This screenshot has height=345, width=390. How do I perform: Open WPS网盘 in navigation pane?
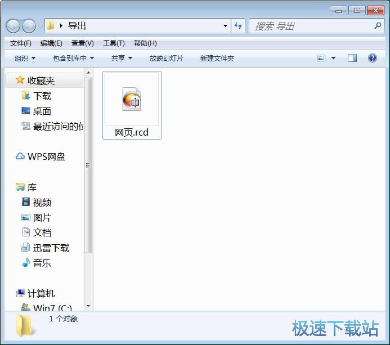pyautogui.click(x=46, y=156)
